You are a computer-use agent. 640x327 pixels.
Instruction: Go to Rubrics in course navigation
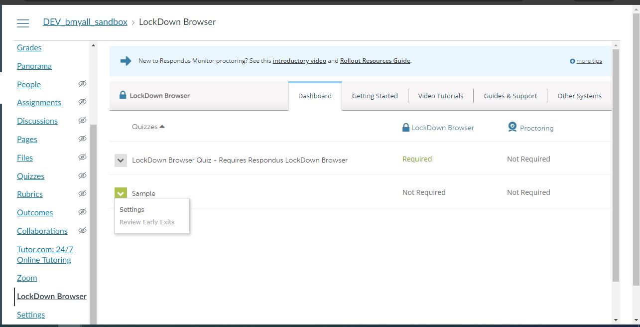click(x=30, y=194)
